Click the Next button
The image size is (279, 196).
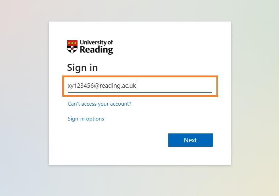click(x=190, y=140)
